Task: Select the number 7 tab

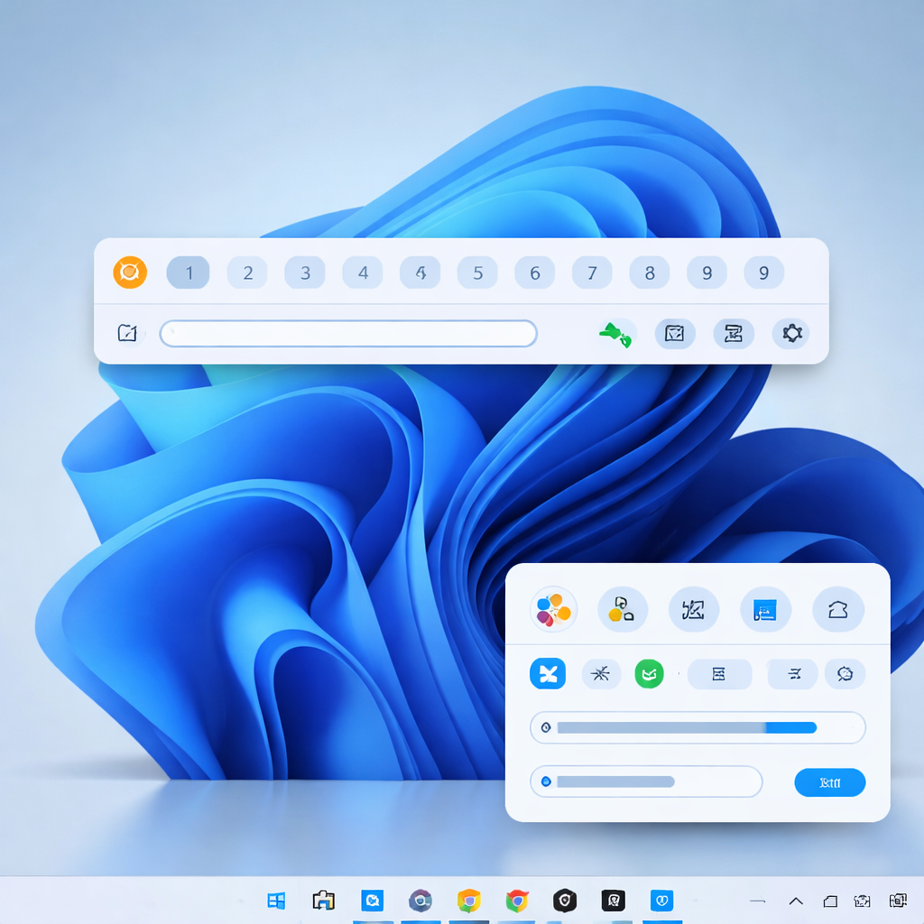Action: coord(592,273)
